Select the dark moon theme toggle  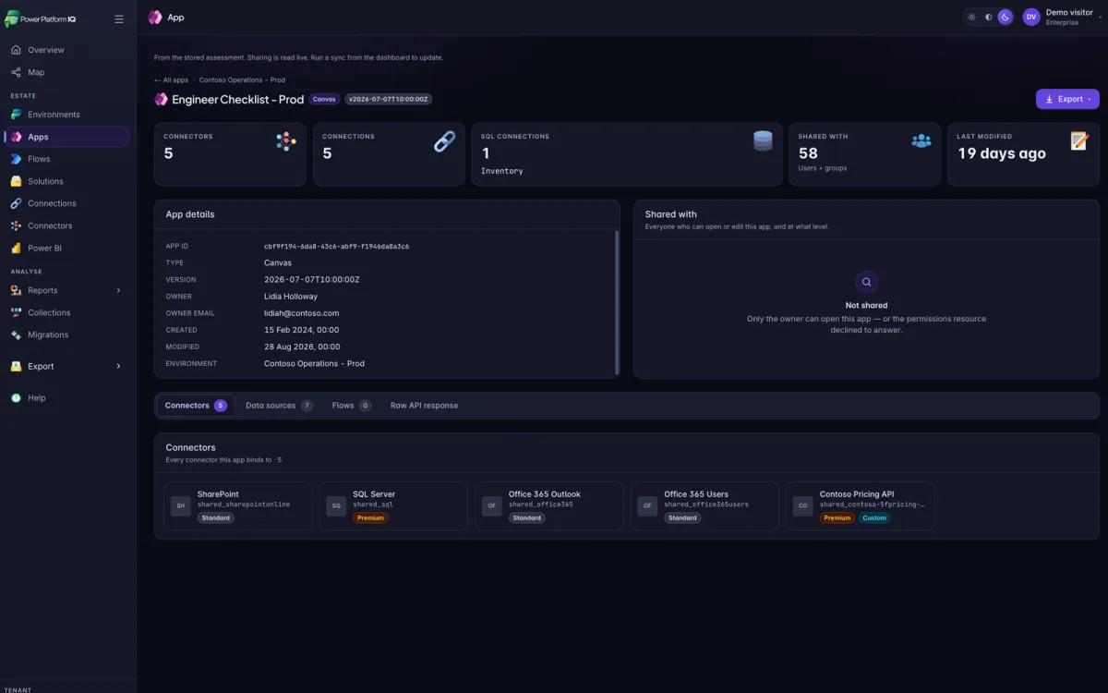pyautogui.click(x=1005, y=17)
